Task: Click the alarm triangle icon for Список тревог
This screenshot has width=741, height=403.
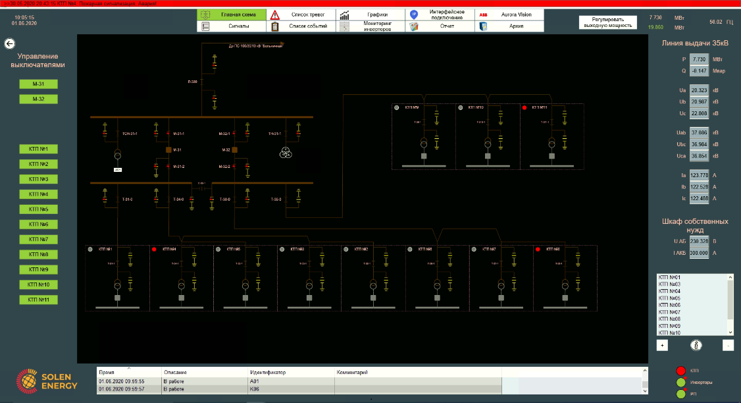Action: [275, 14]
